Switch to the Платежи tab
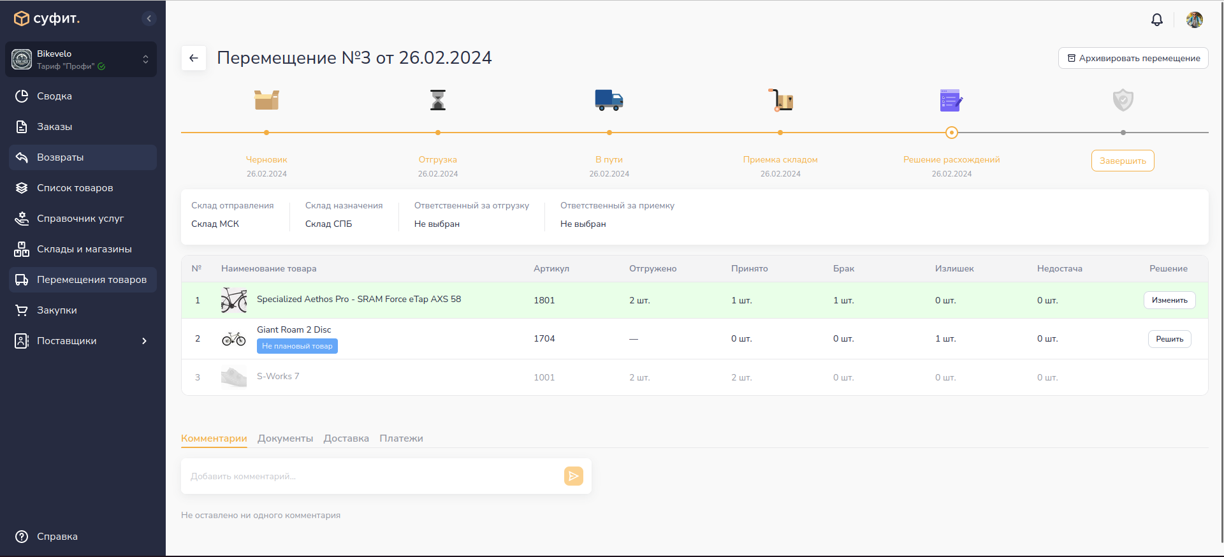 click(401, 438)
